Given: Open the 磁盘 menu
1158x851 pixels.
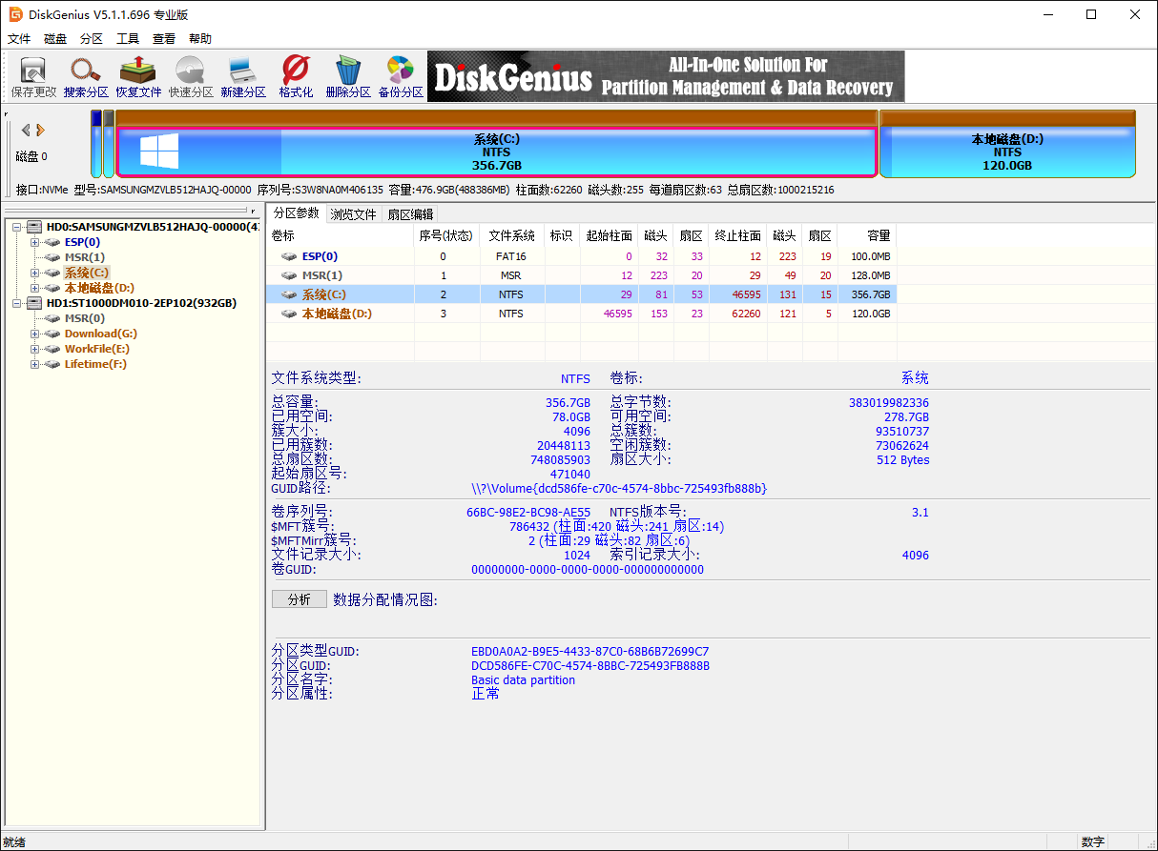Looking at the screenshot, I should 55,39.
